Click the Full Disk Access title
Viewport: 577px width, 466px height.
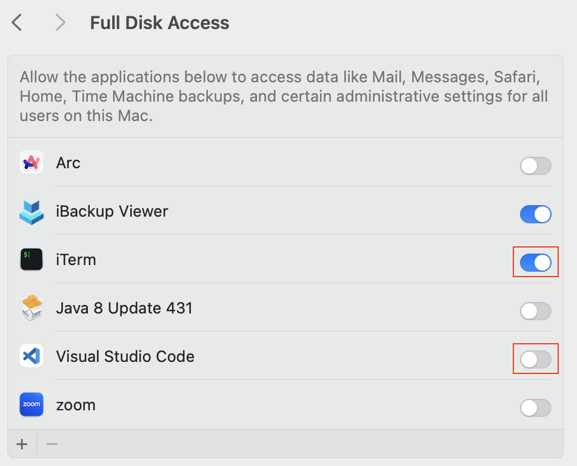coord(159,23)
